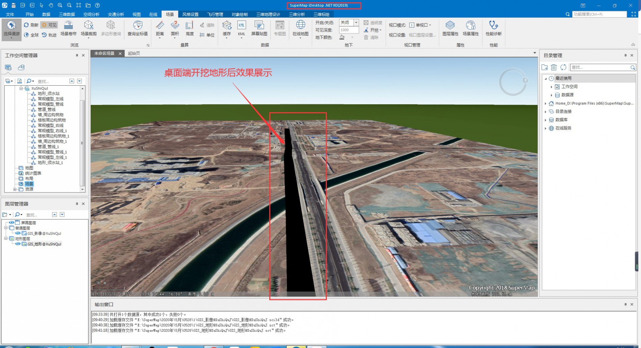Open the 图层属性 layer properties panel
The height and width of the screenshot is (348, 641).
coord(450,28)
